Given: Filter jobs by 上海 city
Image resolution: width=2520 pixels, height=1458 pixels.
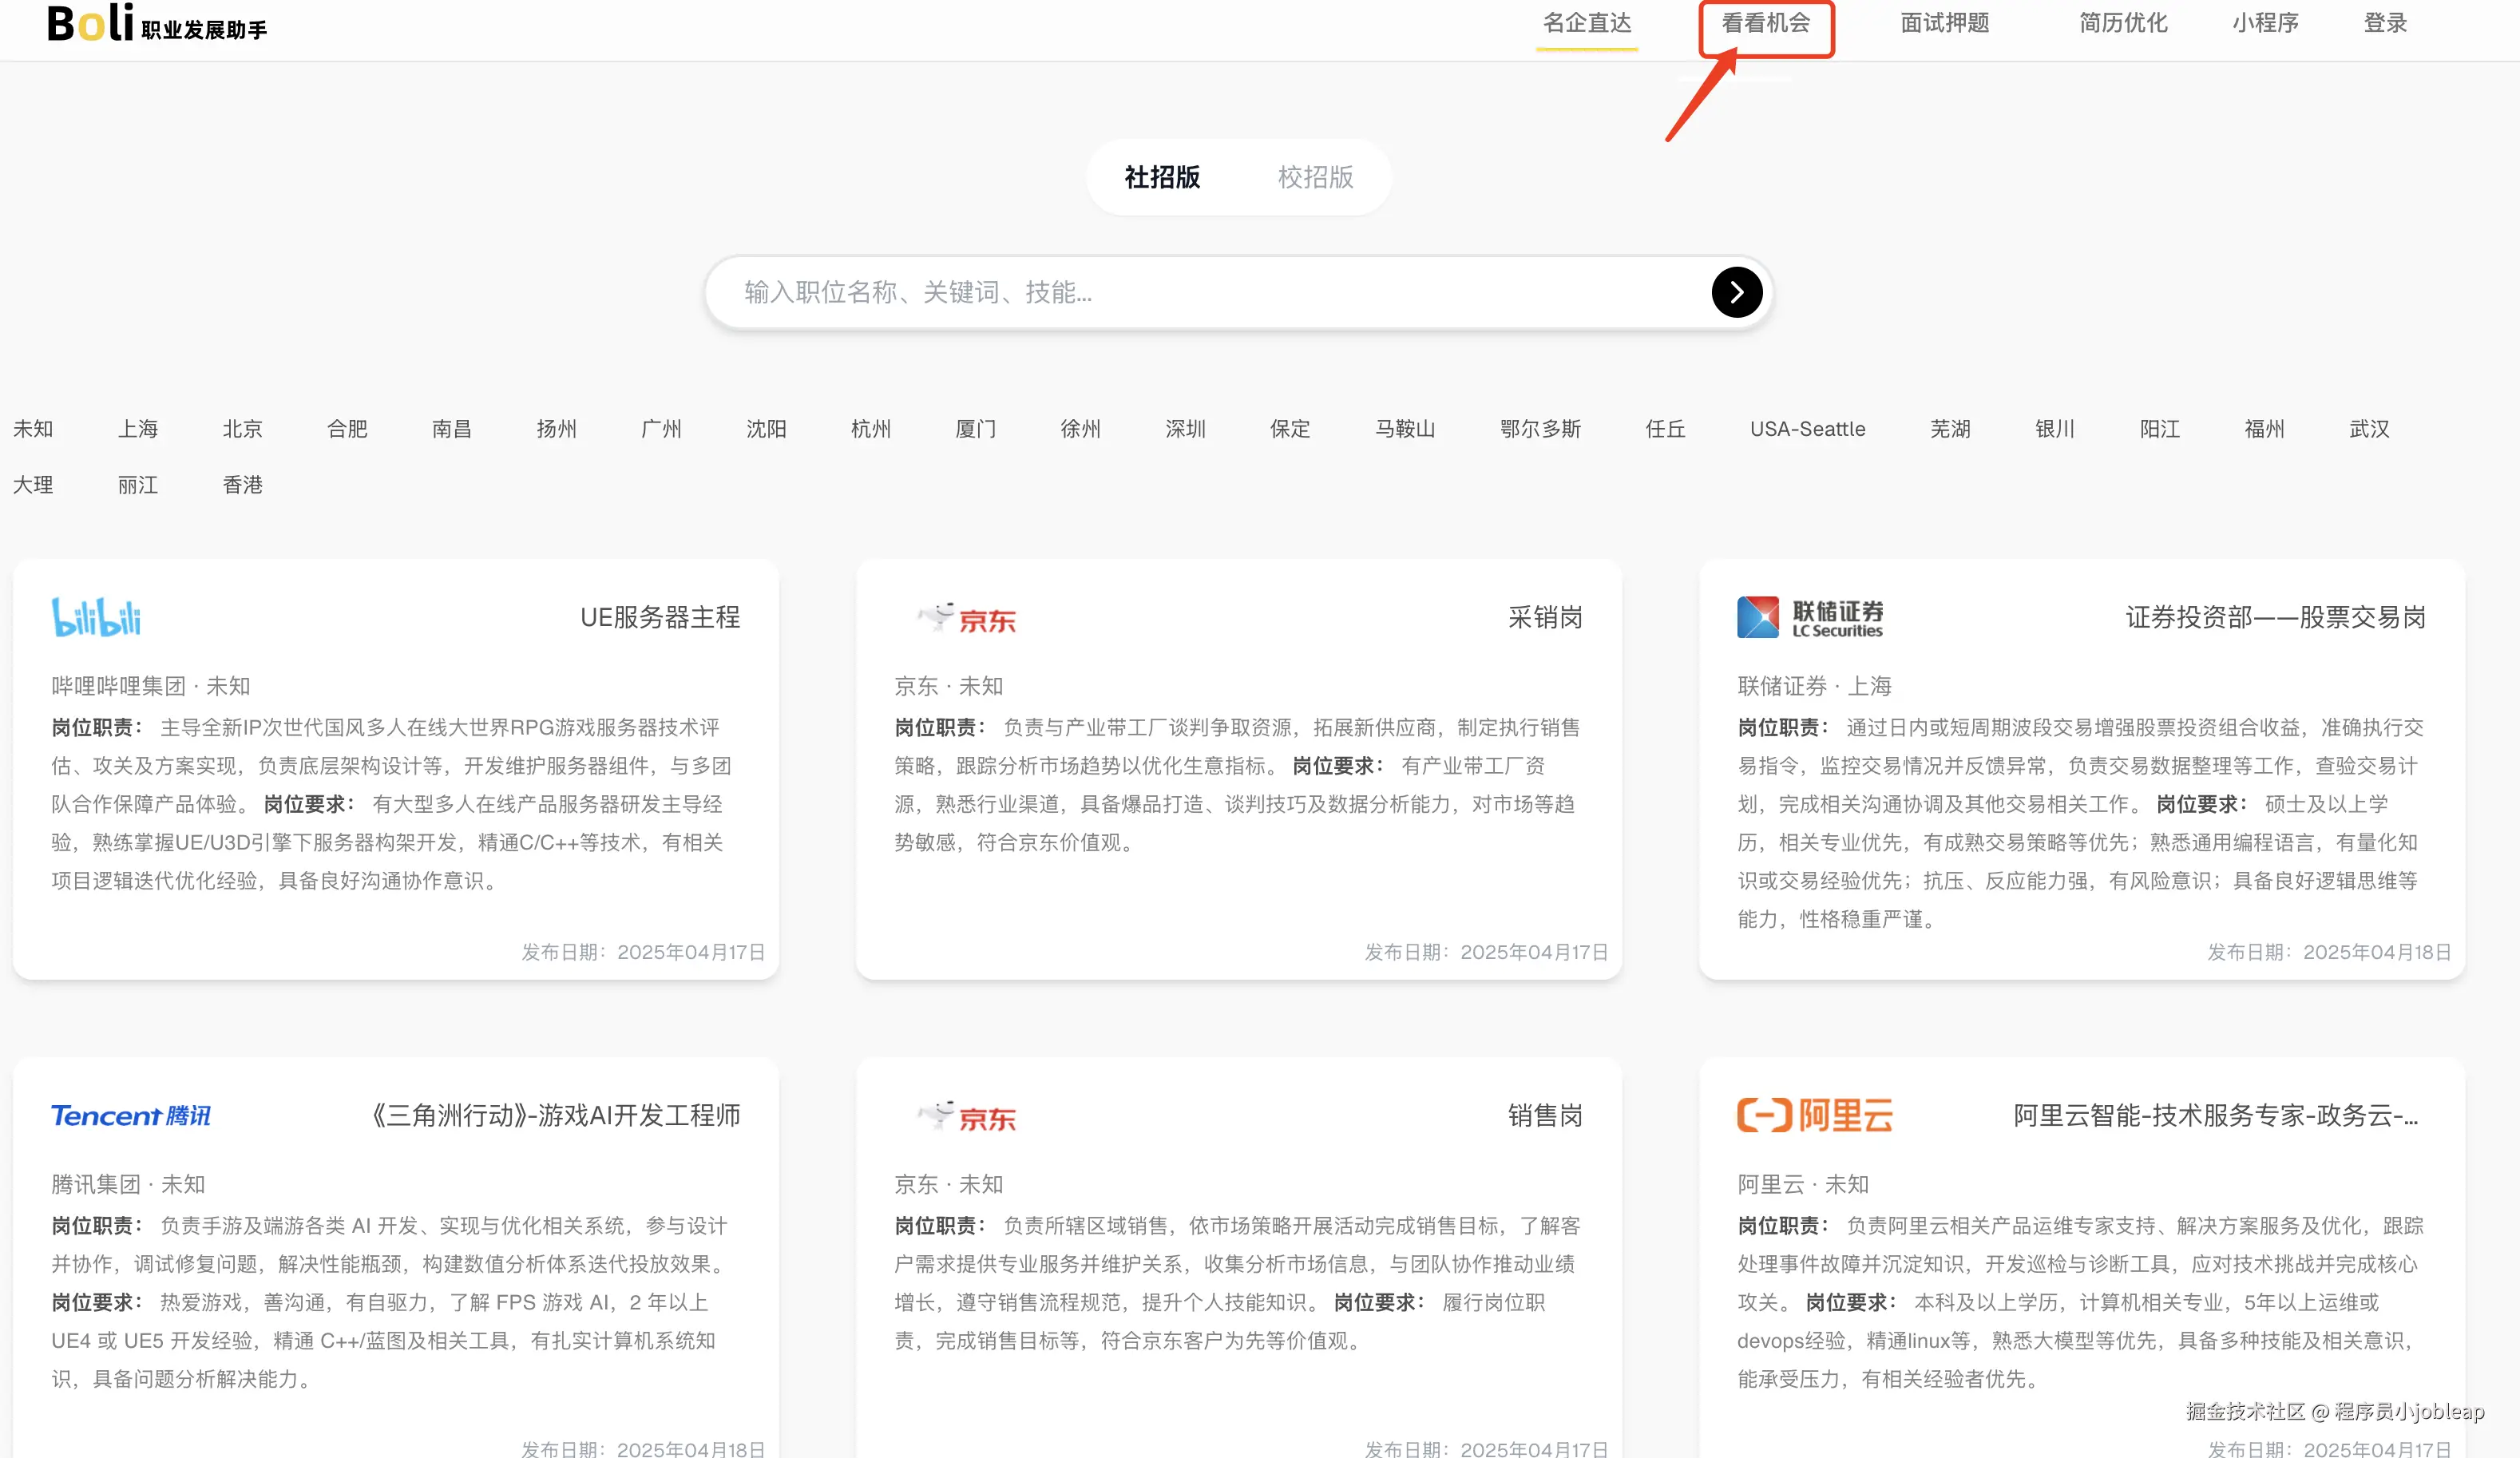Looking at the screenshot, I should 138,429.
